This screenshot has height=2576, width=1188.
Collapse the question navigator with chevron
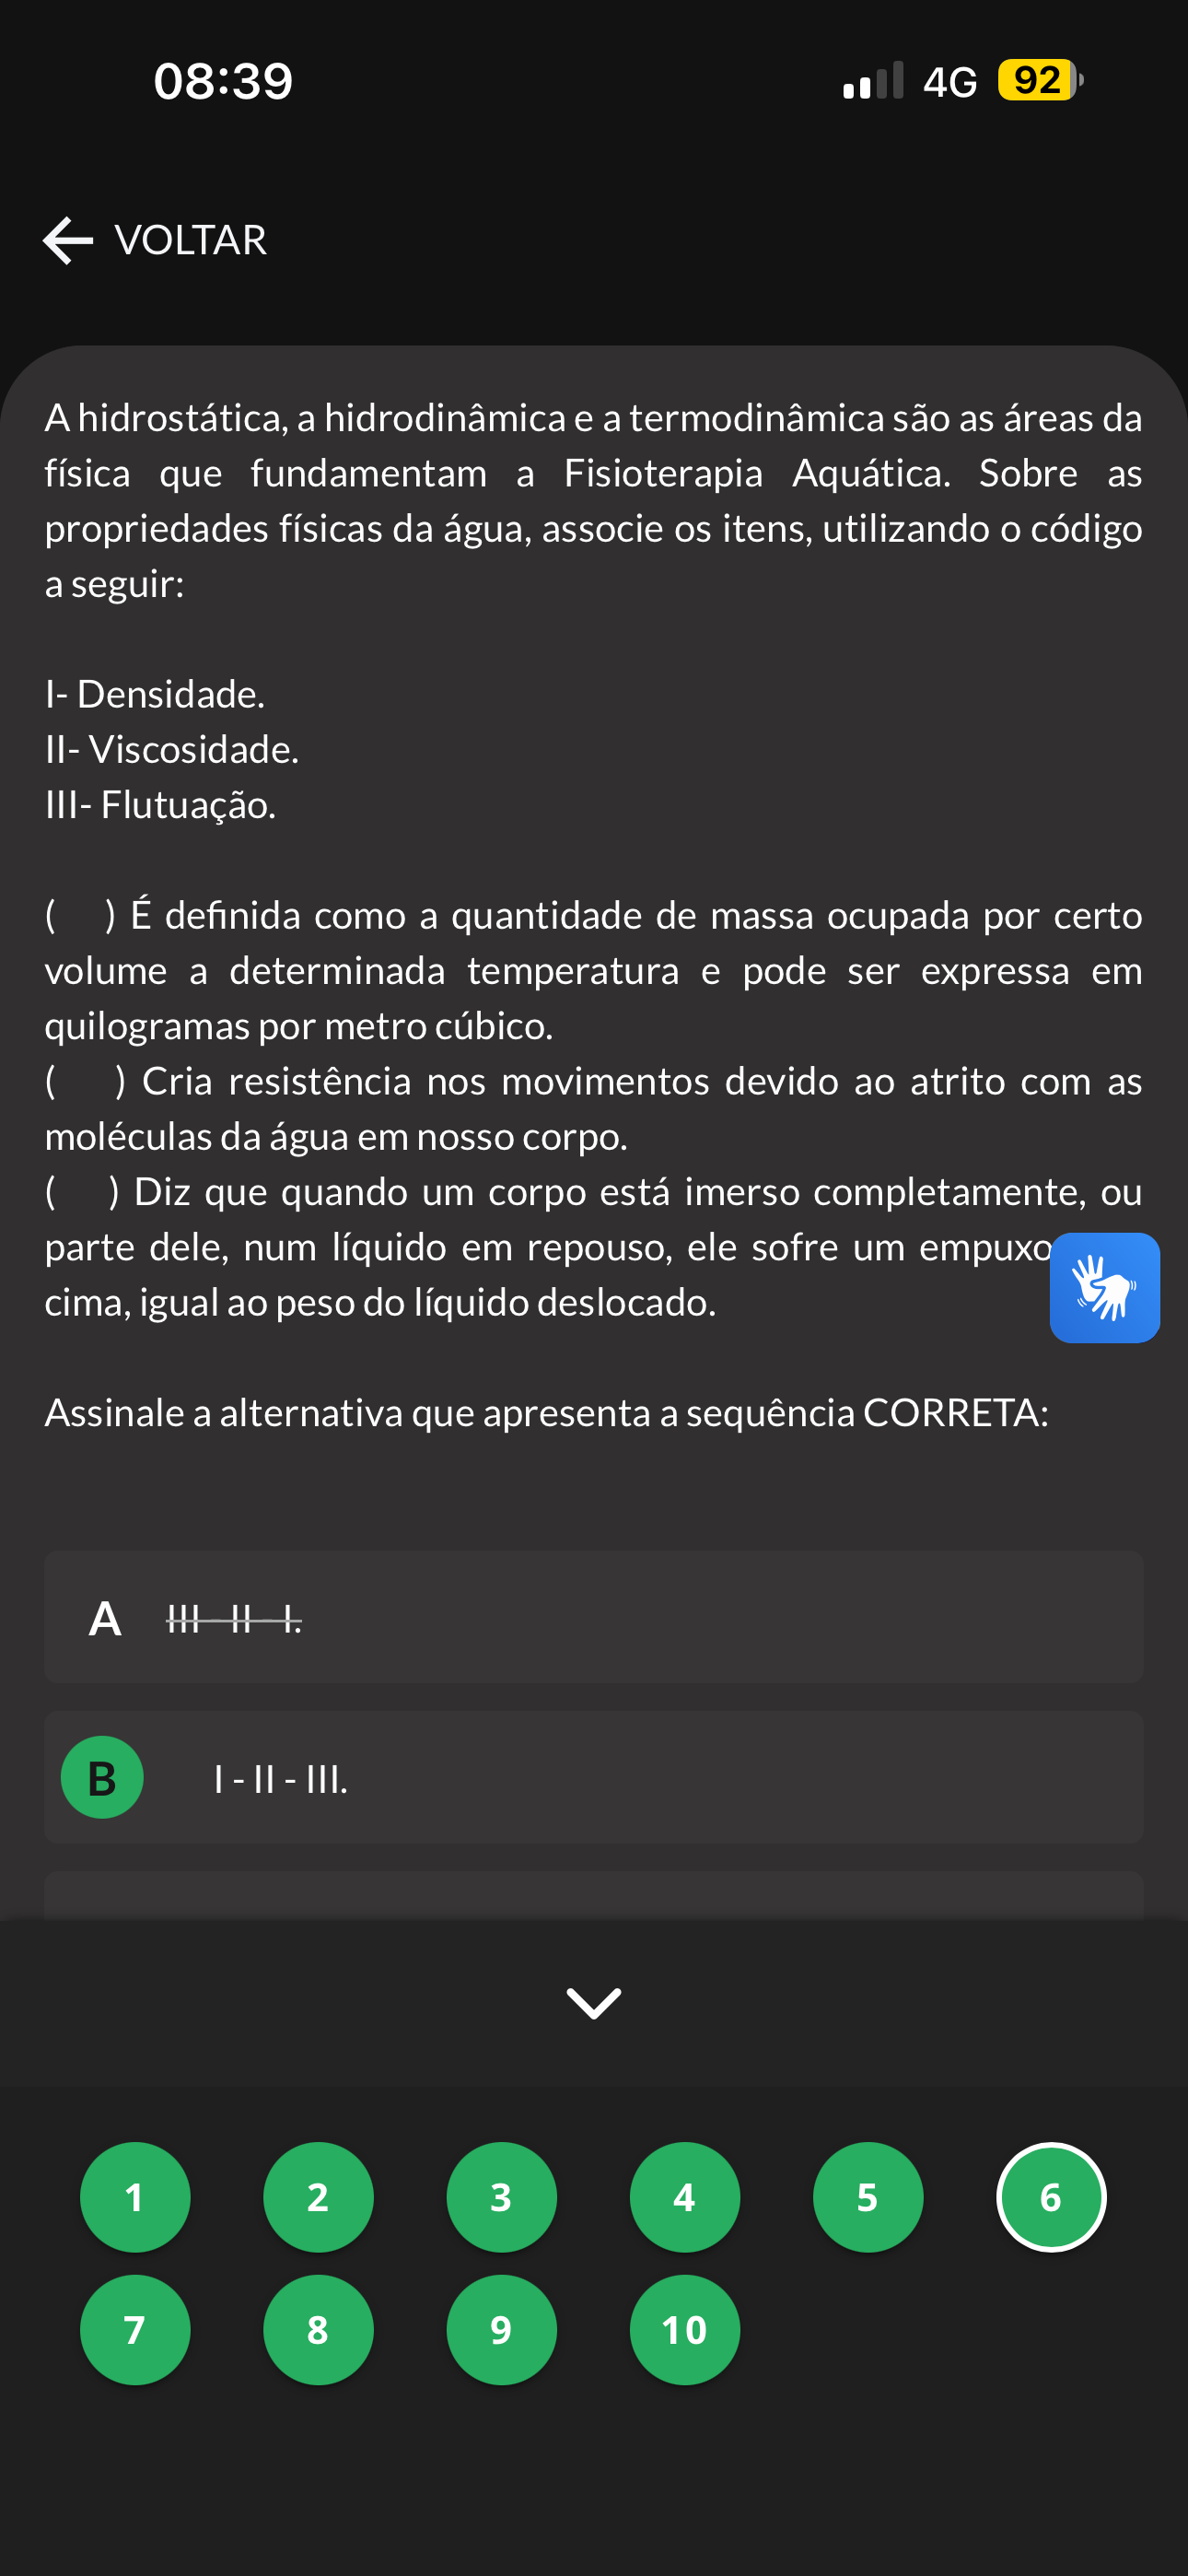click(594, 2003)
